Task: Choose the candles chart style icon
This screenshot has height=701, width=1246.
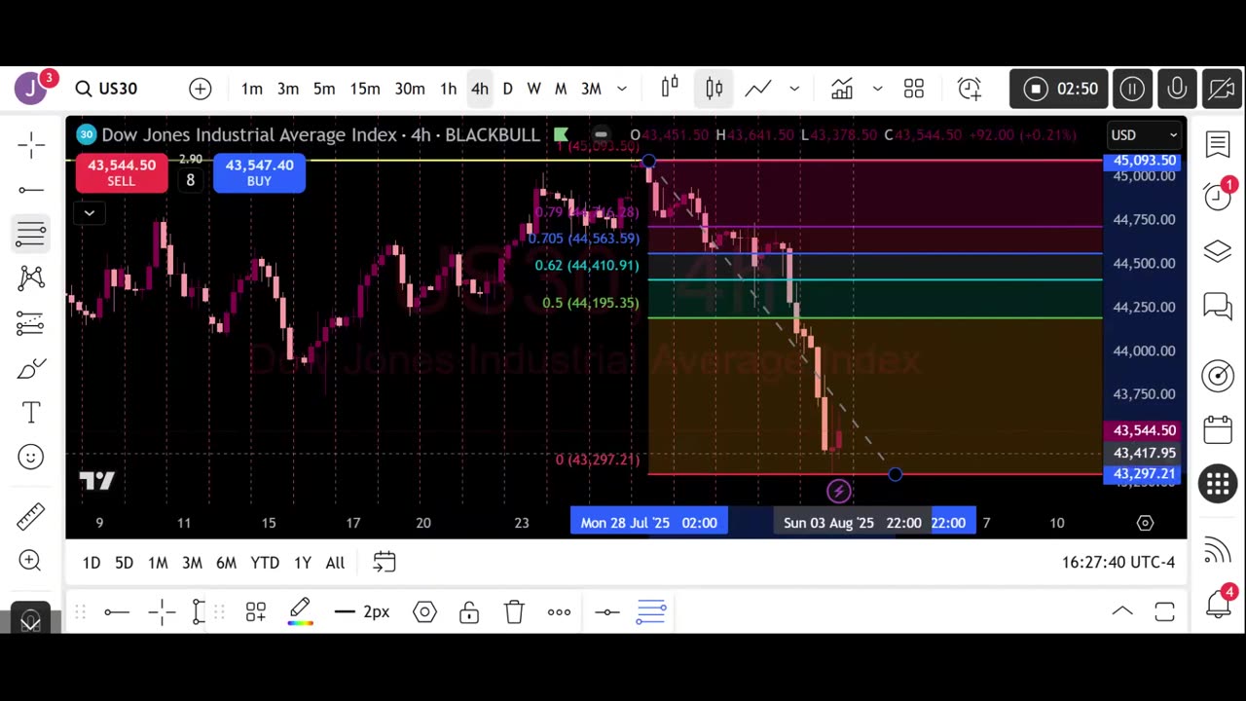Action: pyautogui.click(x=715, y=89)
